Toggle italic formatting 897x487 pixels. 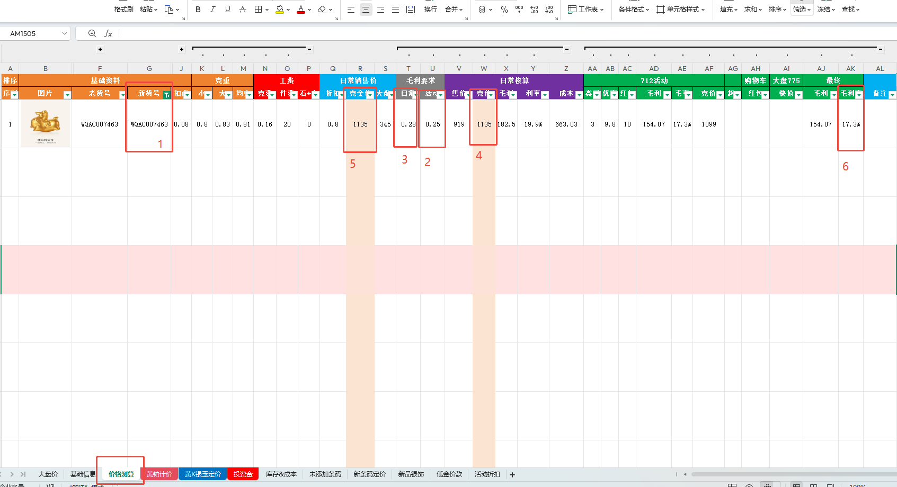(212, 10)
